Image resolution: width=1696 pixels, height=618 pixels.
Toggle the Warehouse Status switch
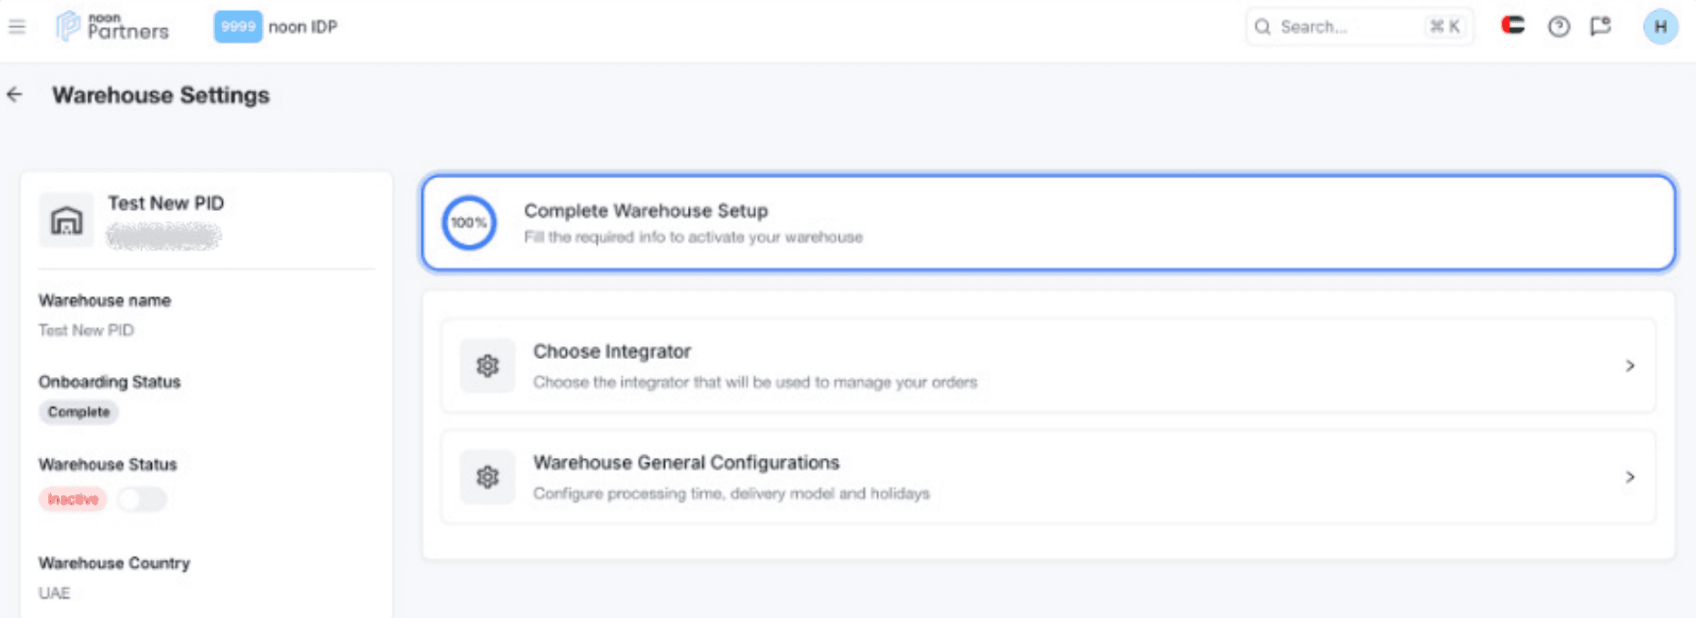[142, 499]
